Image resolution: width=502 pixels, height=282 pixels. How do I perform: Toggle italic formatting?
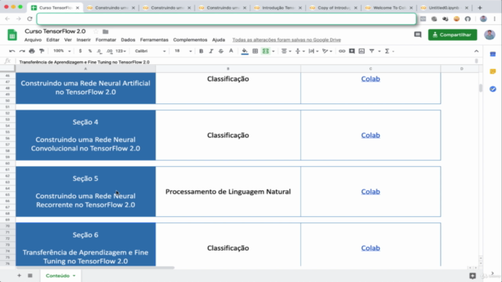211,51
